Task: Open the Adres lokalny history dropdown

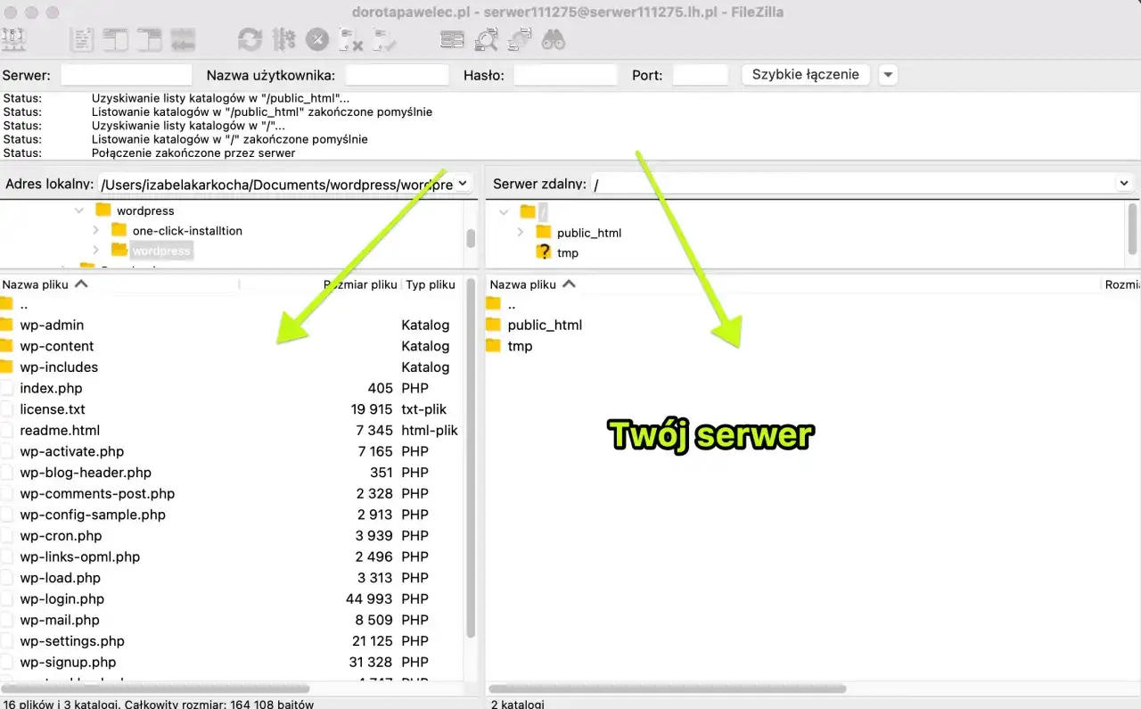Action: [463, 183]
